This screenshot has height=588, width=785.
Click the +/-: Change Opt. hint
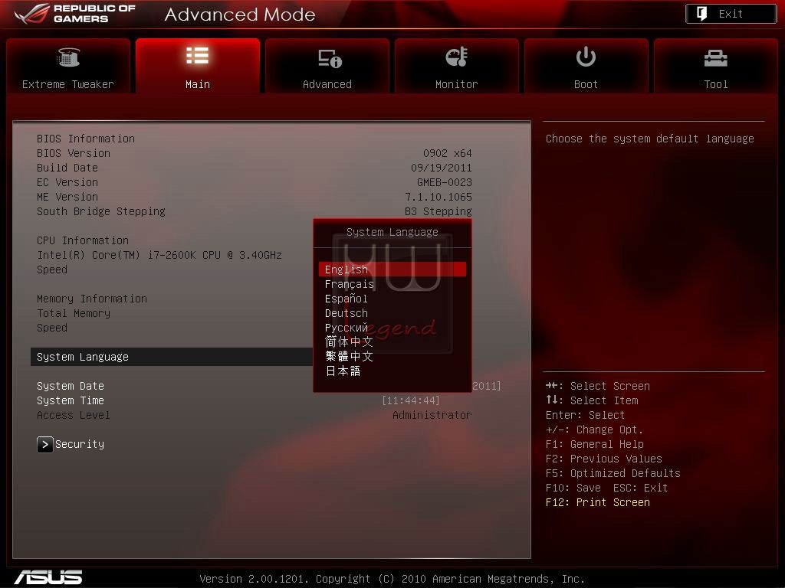(x=594, y=430)
